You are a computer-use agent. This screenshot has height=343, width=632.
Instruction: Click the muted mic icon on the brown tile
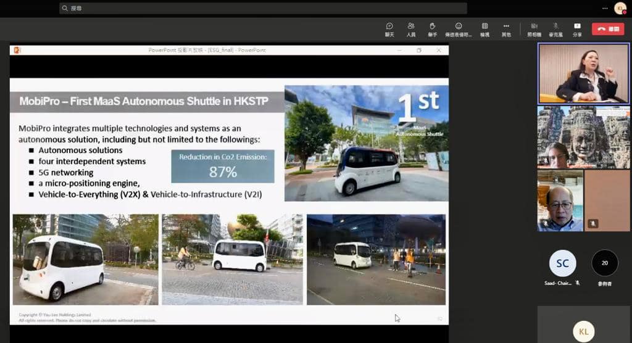593,223
